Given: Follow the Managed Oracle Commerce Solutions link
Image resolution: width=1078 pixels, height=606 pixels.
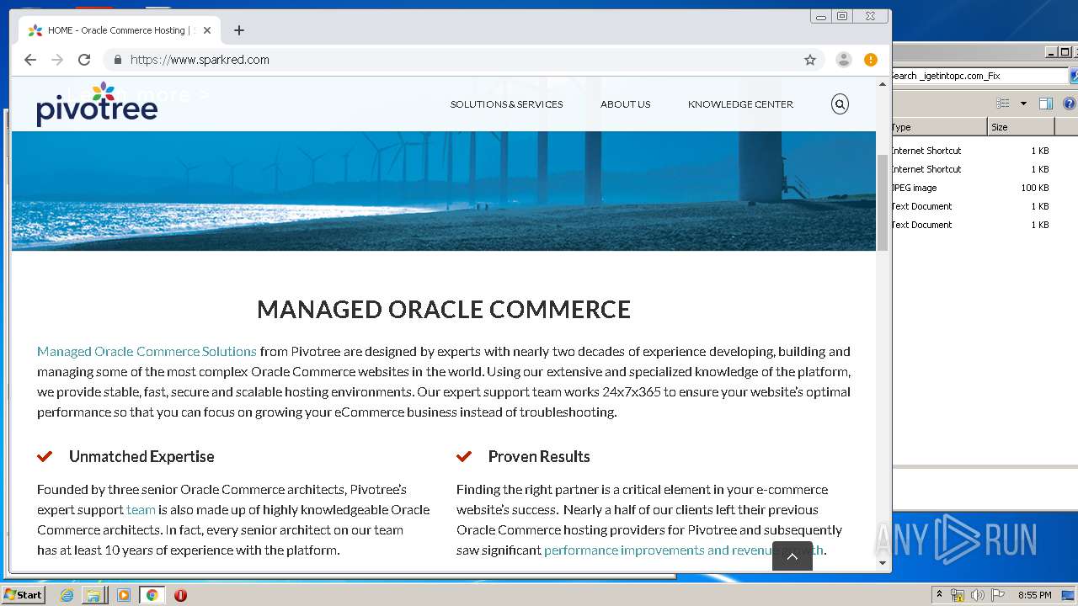Looking at the screenshot, I should tap(147, 351).
